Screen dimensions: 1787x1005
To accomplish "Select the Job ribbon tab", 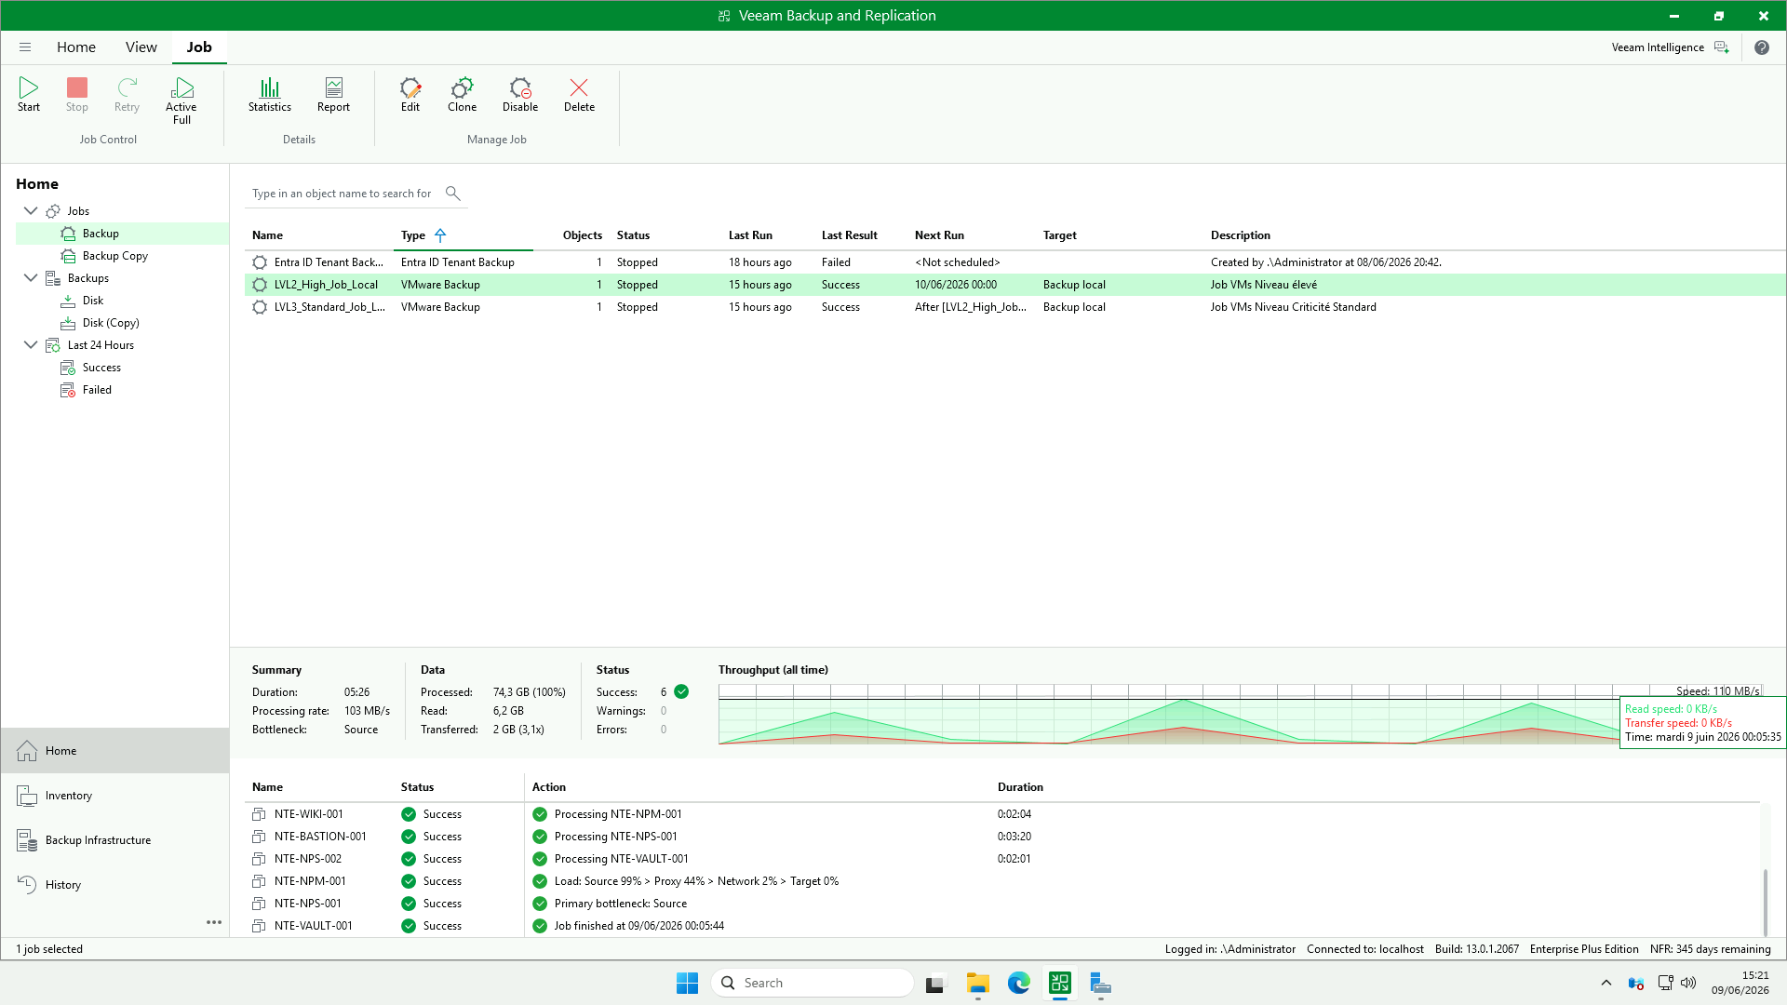I will pos(199,47).
